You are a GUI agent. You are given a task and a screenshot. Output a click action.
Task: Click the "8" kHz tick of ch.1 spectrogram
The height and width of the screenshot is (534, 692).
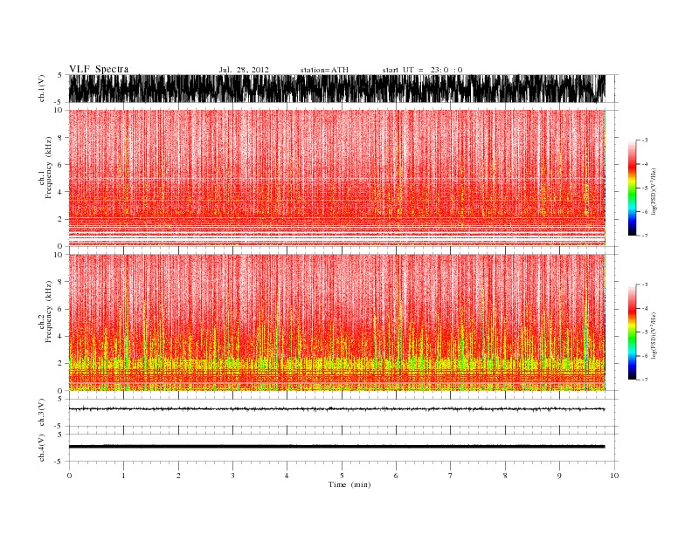pos(60,138)
